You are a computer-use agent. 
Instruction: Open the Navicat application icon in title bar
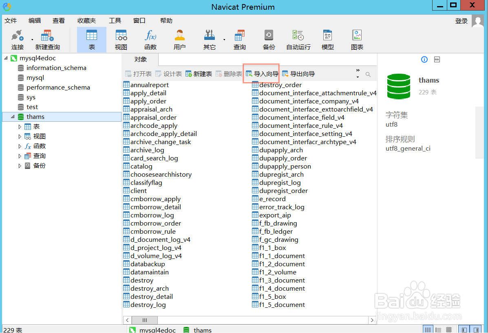[x=7, y=6]
